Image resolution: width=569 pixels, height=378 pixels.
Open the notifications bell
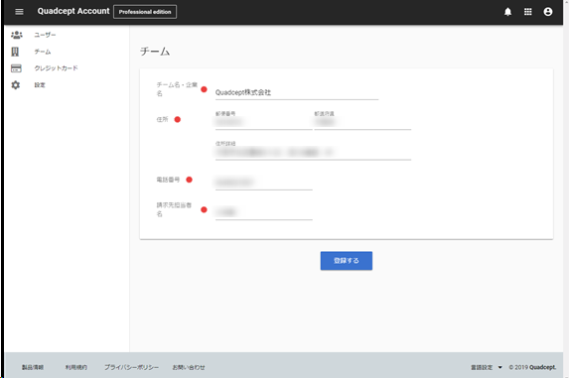point(507,12)
